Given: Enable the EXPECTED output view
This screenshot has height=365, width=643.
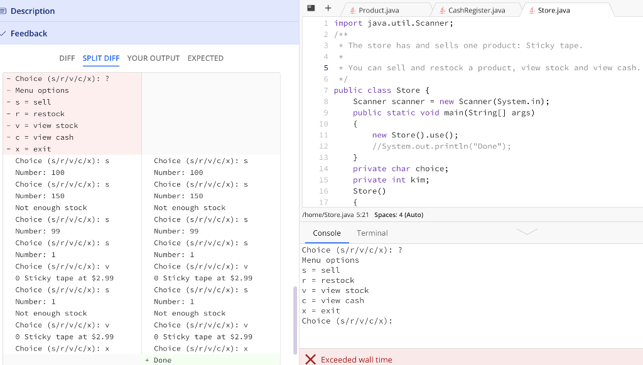Looking at the screenshot, I should tap(205, 58).
